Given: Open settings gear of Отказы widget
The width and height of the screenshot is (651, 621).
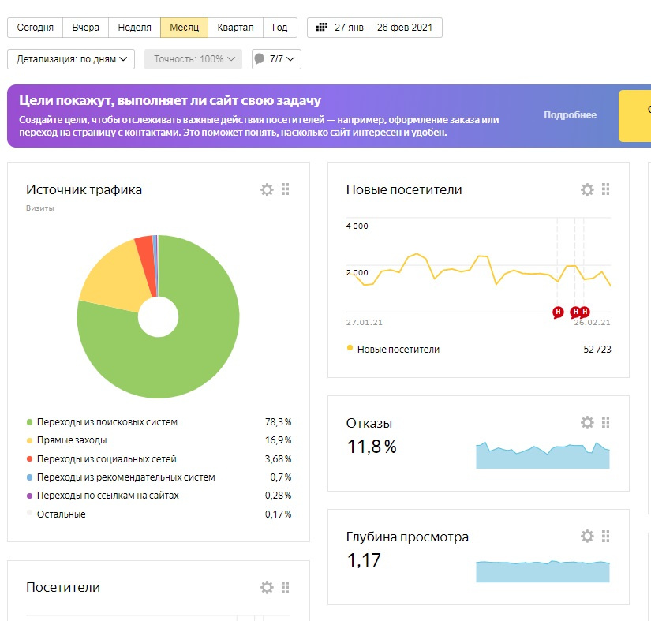Looking at the screenshot, I should click(x=587, y=423).
